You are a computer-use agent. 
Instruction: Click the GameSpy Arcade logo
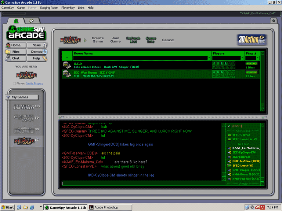point(26,33)
